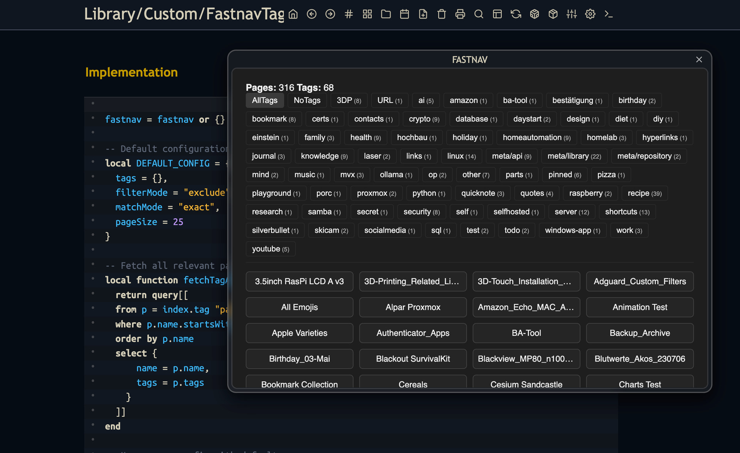Open the calendar icon in the toolbar
This screenshot has width=740, height=453.
[x=404, y=14]
